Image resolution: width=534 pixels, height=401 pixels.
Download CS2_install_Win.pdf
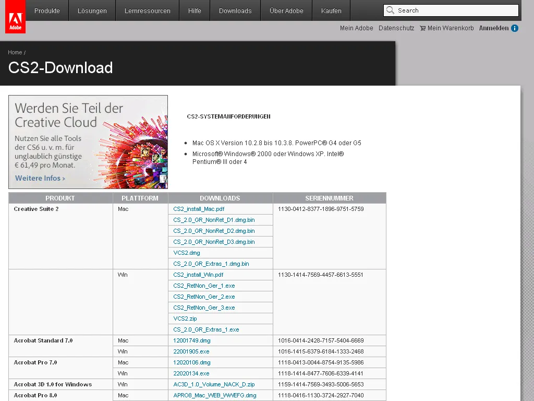coord(198,275)
